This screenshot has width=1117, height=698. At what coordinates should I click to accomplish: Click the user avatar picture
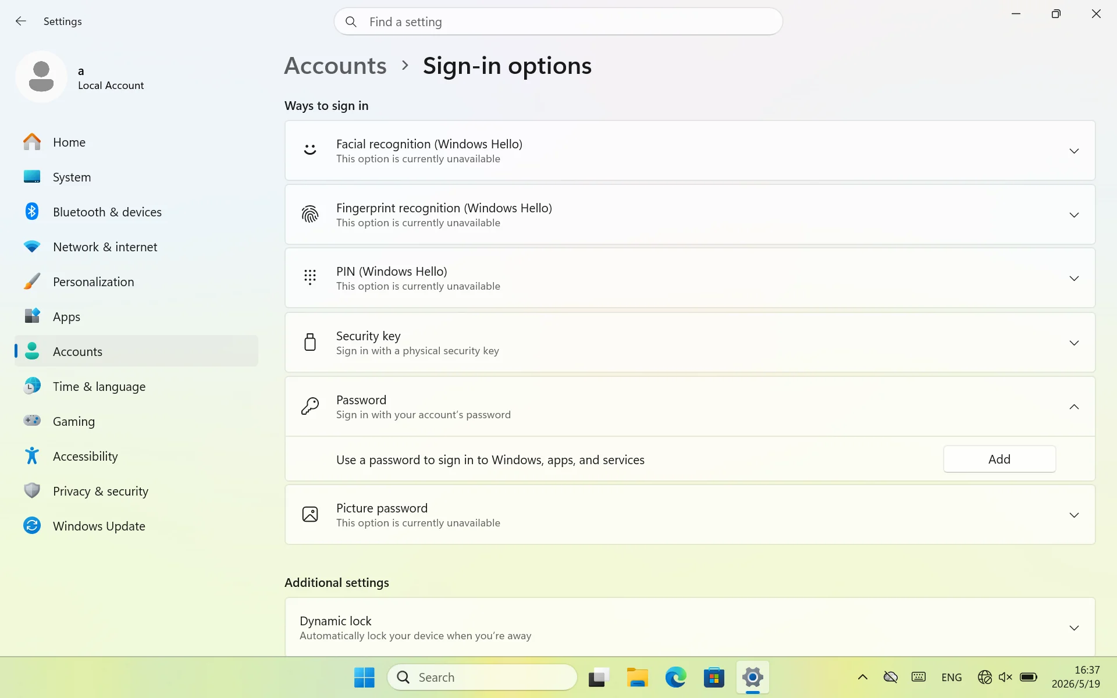tap(41, 77)
